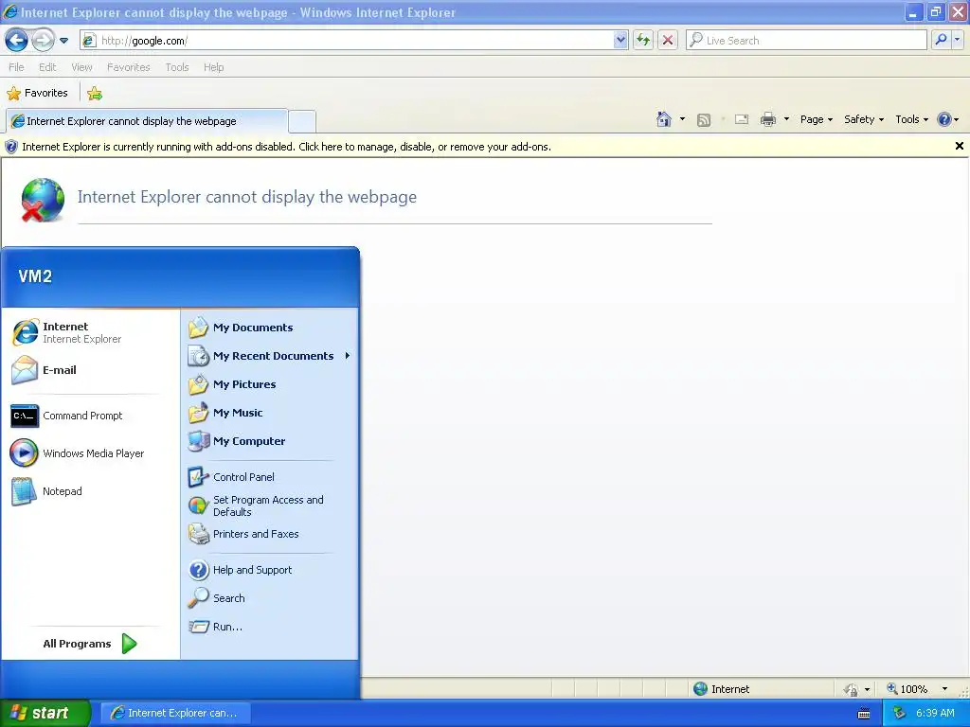The image size is (970, 727).
Task: Click the Windows Start button
Action: pos(45,713)
